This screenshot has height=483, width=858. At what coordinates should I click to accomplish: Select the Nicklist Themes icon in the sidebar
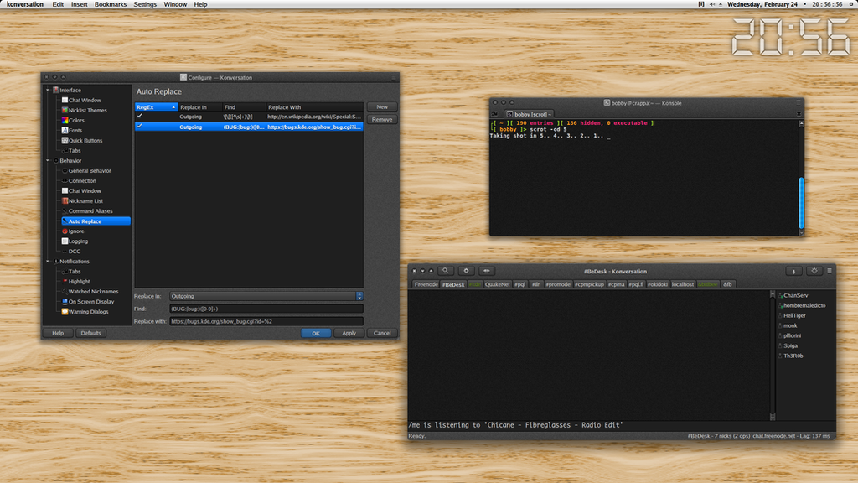pyautogui.click(x=65, y=110)
